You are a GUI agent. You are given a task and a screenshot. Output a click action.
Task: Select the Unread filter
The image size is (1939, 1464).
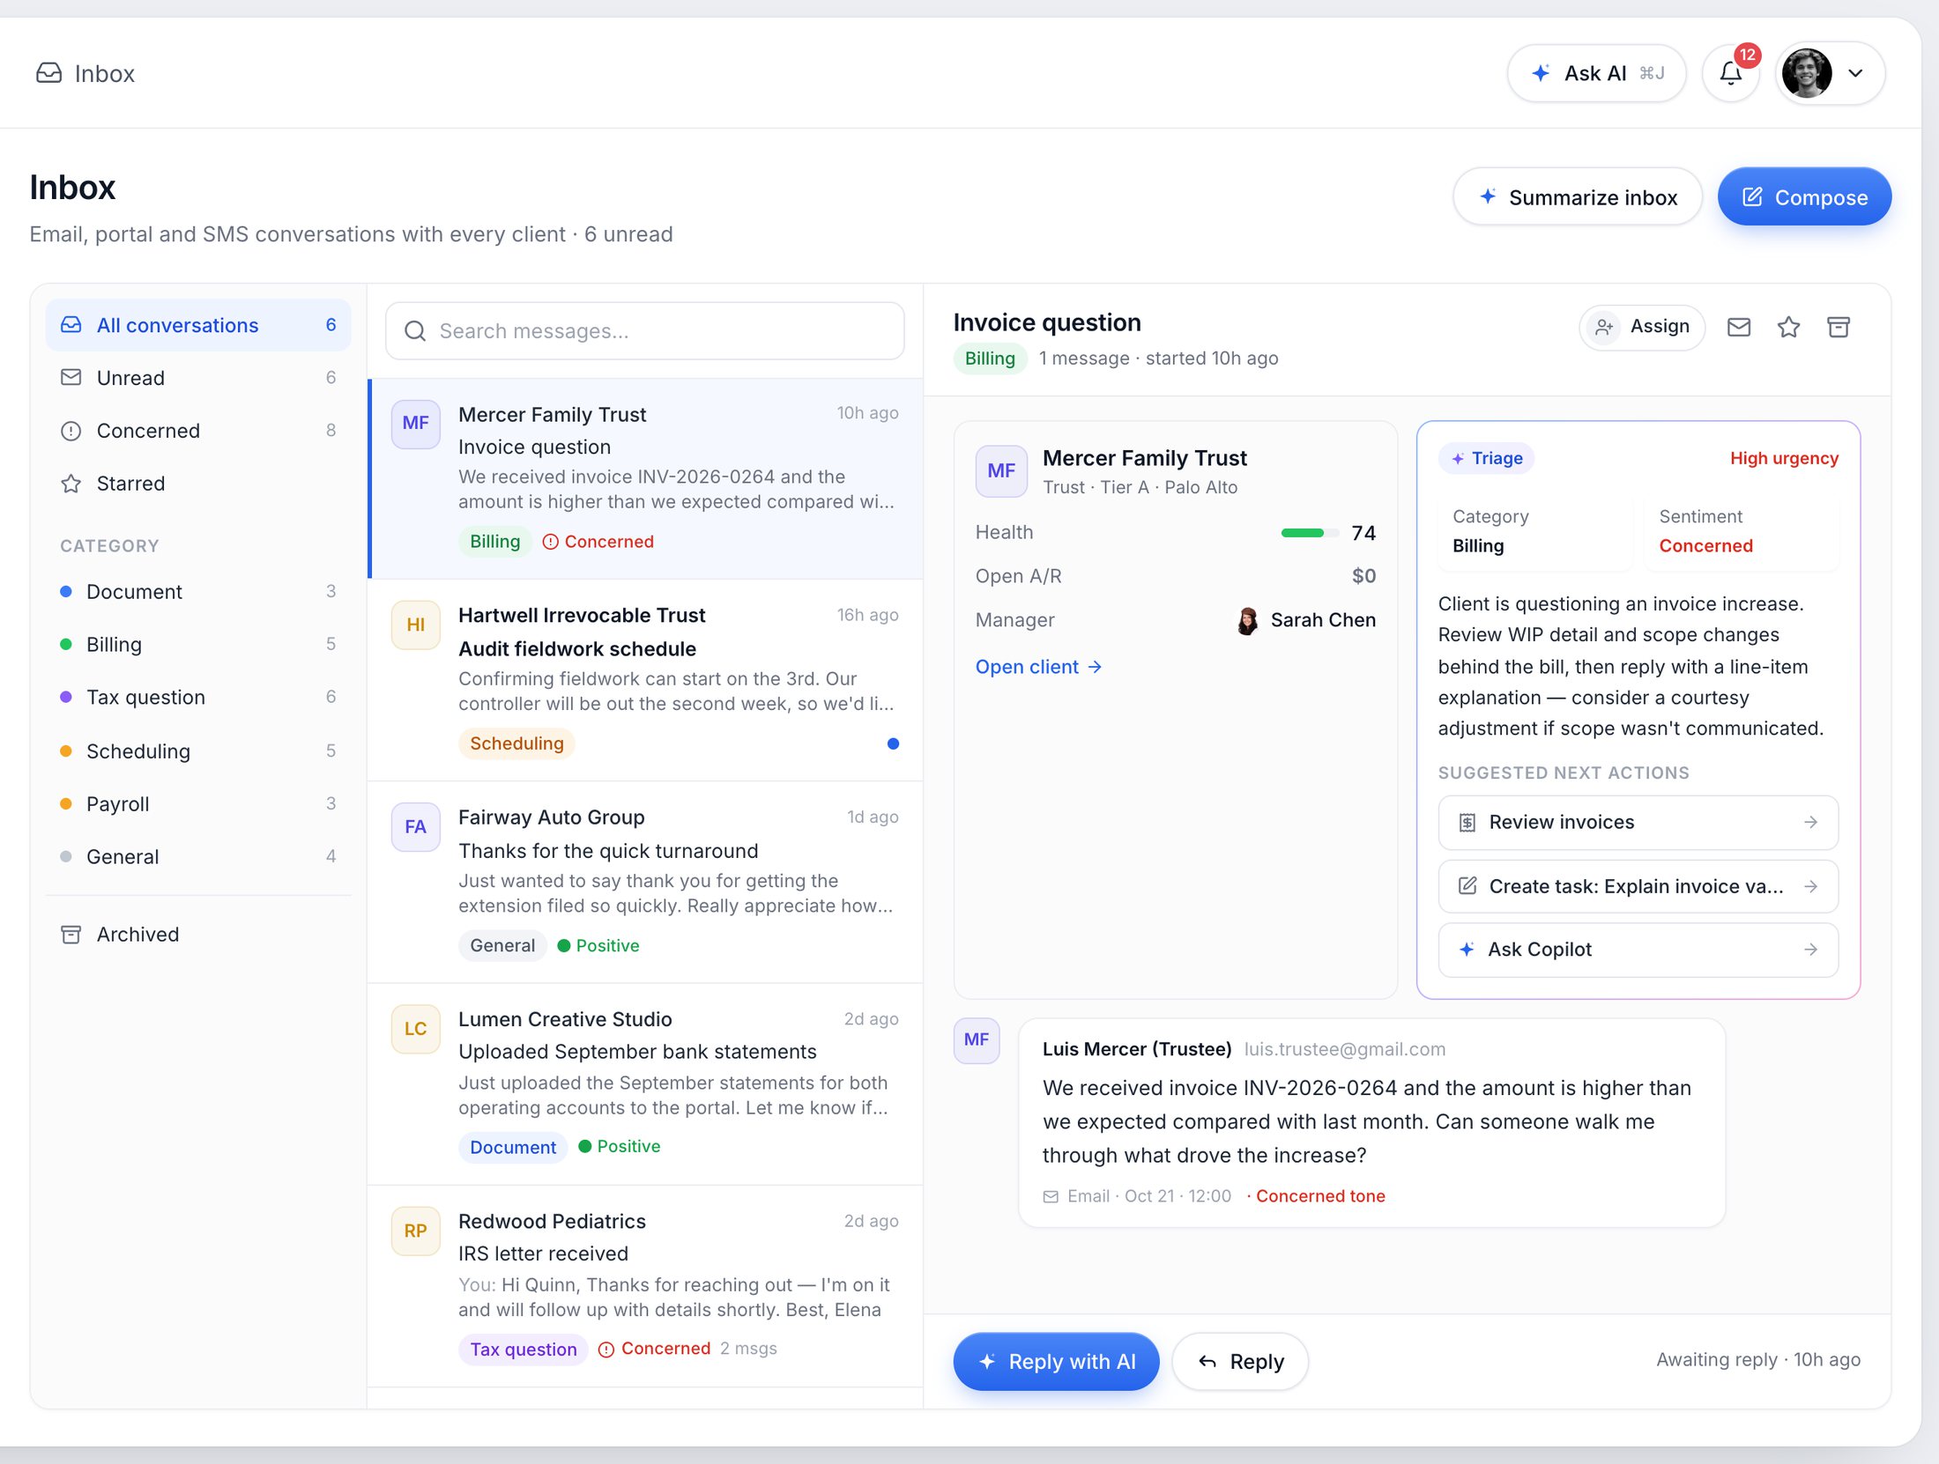[198, 378]
